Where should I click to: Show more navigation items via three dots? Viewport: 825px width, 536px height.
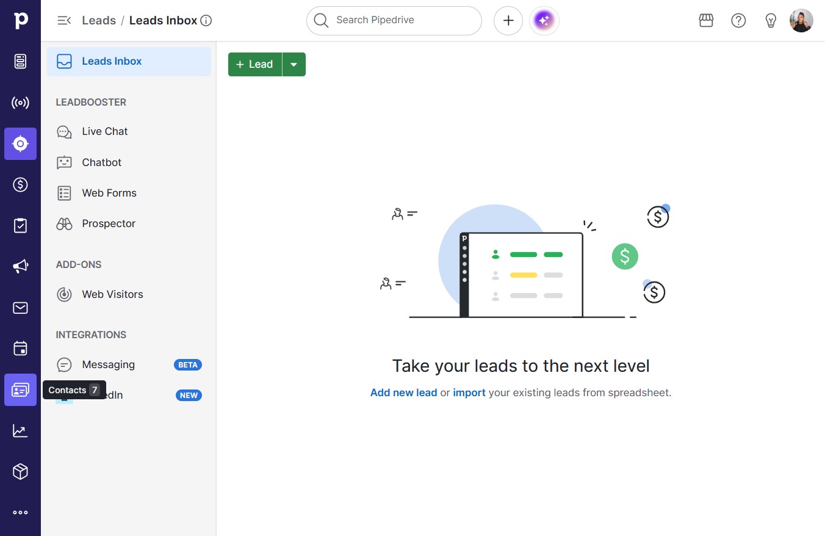(20, 513)
